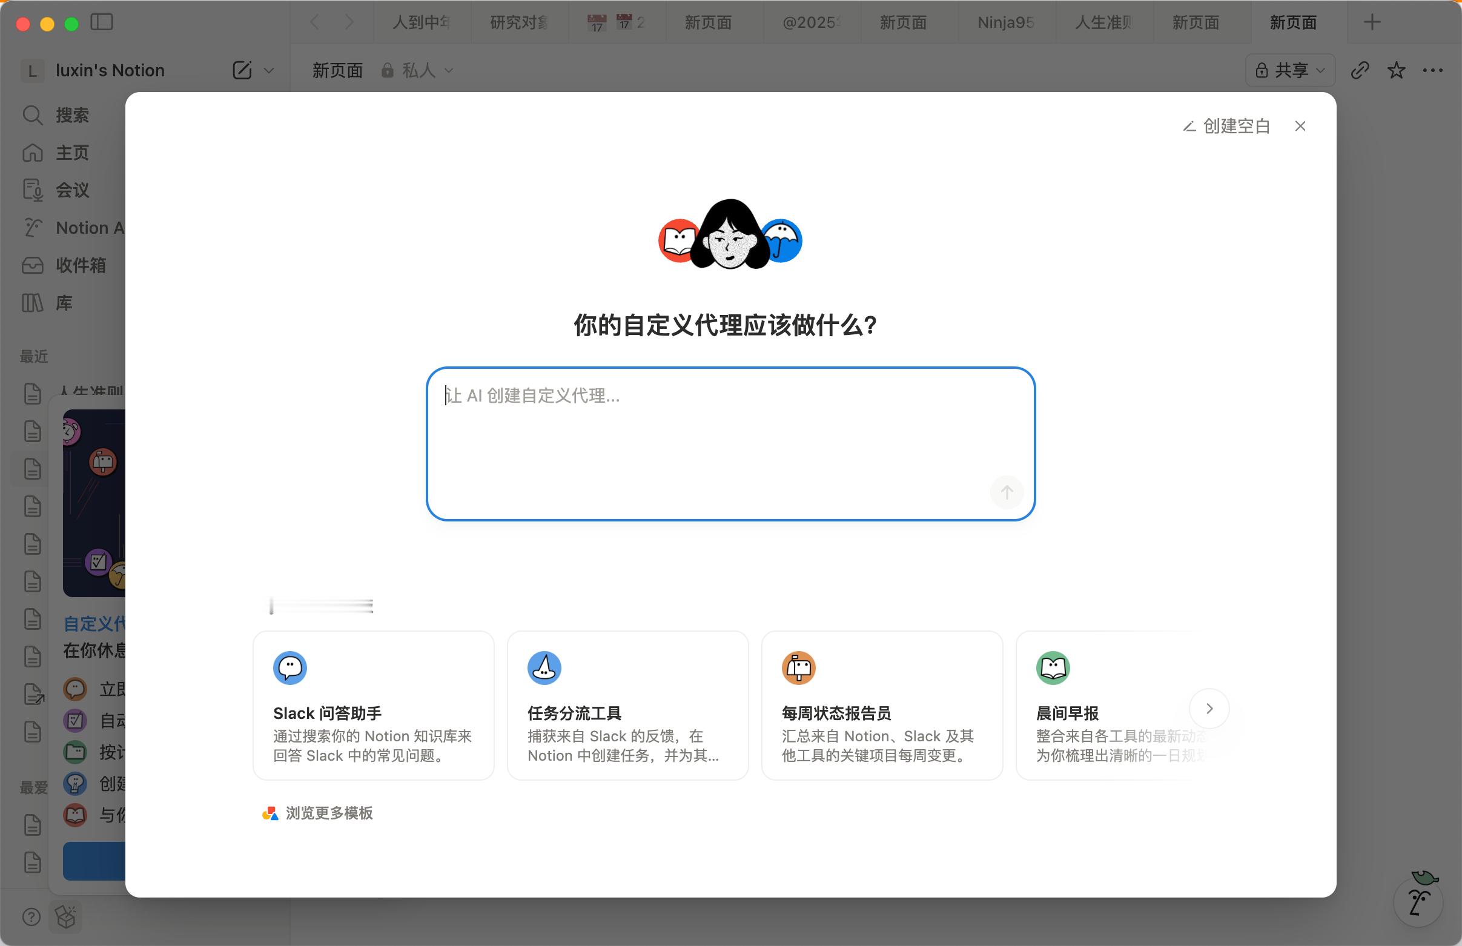Switch to the 人到中年 tab
The width and height of the screenshot is (1462, 946).
(422, 23)
